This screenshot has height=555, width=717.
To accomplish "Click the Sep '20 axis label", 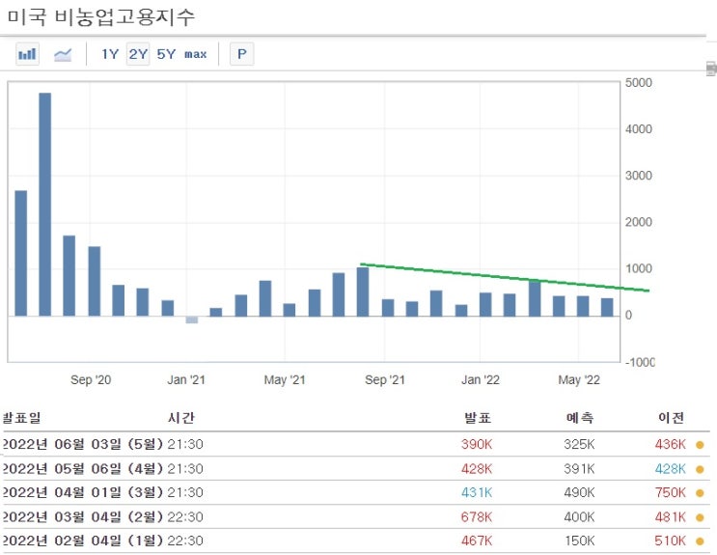I will pyautogui.click(x=91, y=379).
